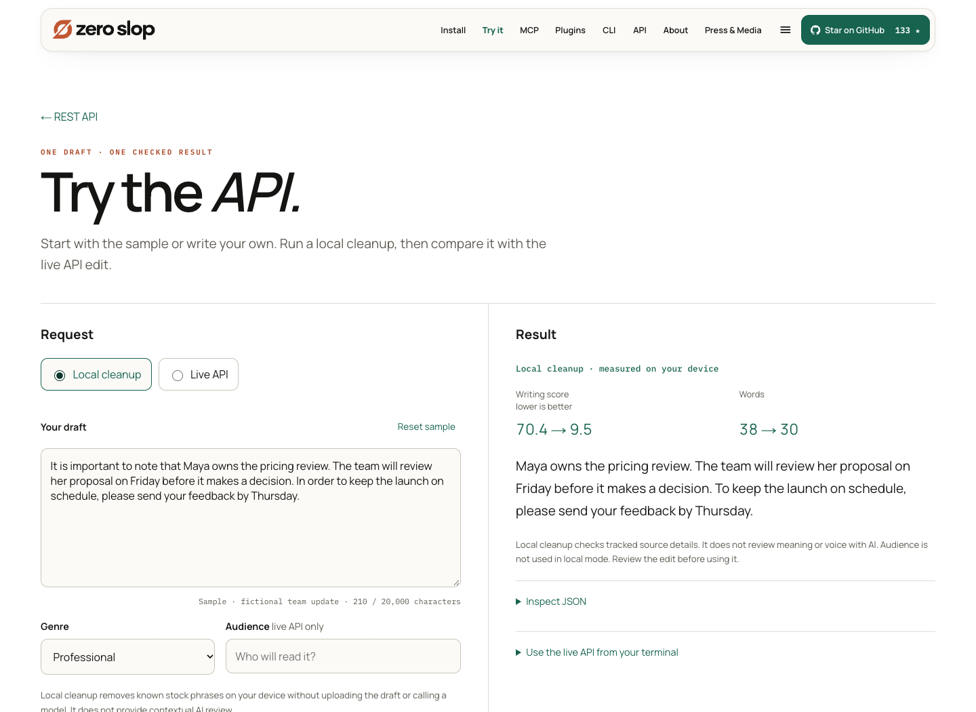This screenshot has height=712, width=976.
Task: Click the zero slop logo
Action: pyautogui.click(x=104, y=29)
